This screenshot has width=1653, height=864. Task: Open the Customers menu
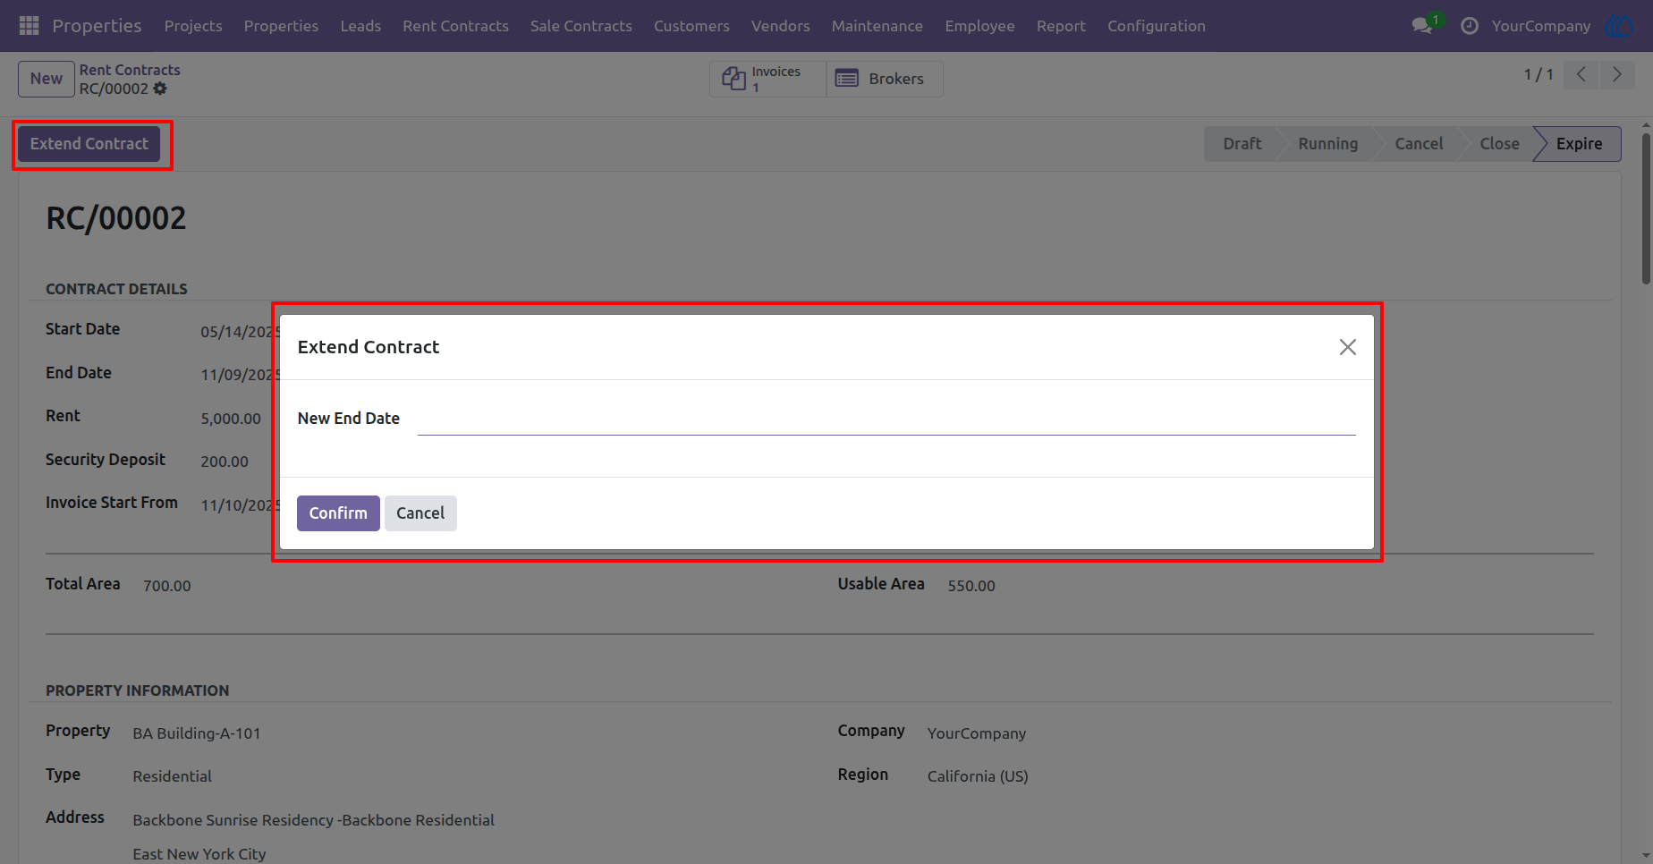(691, 26)
